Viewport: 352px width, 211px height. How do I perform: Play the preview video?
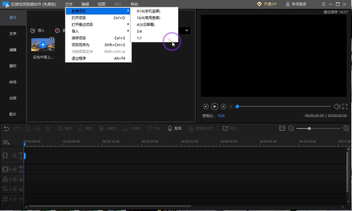click(215, 107)
